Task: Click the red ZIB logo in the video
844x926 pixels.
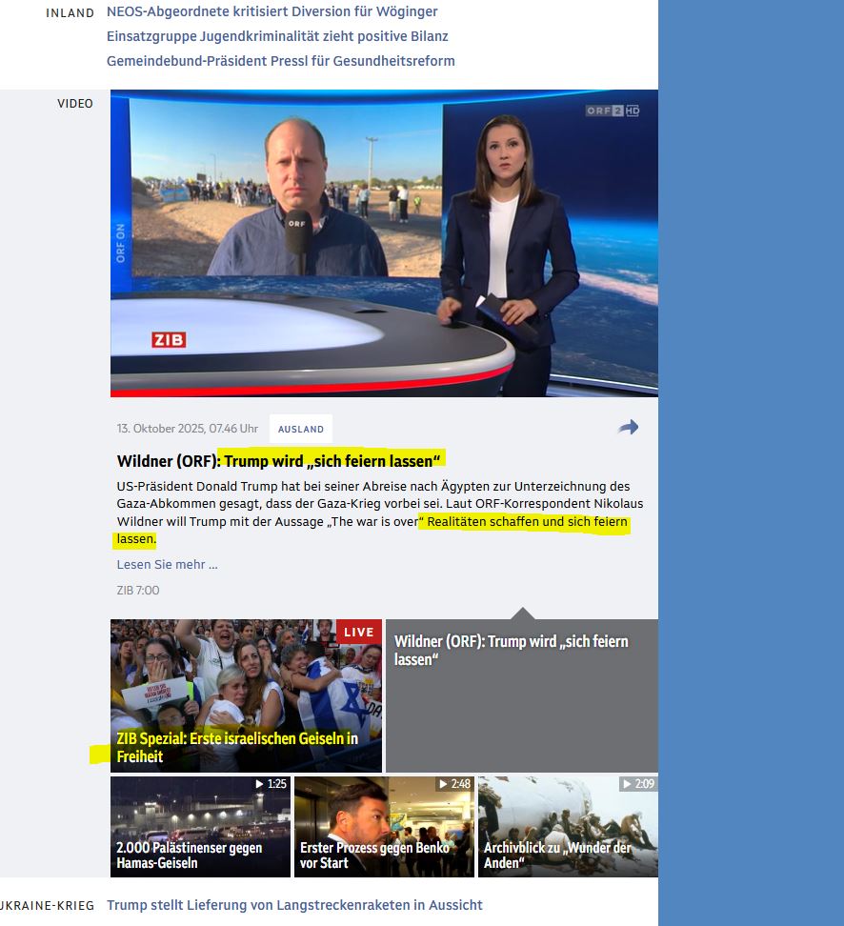Action: [169, 340]
